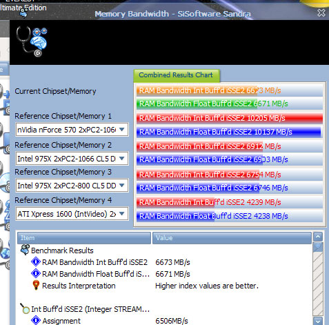Click the 6506MB/s Assignment value

(172, 321)
